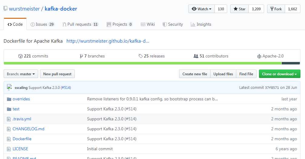The image size is (305, 159).
Task: View watchers count 130
Action: (x=221, y=9)
